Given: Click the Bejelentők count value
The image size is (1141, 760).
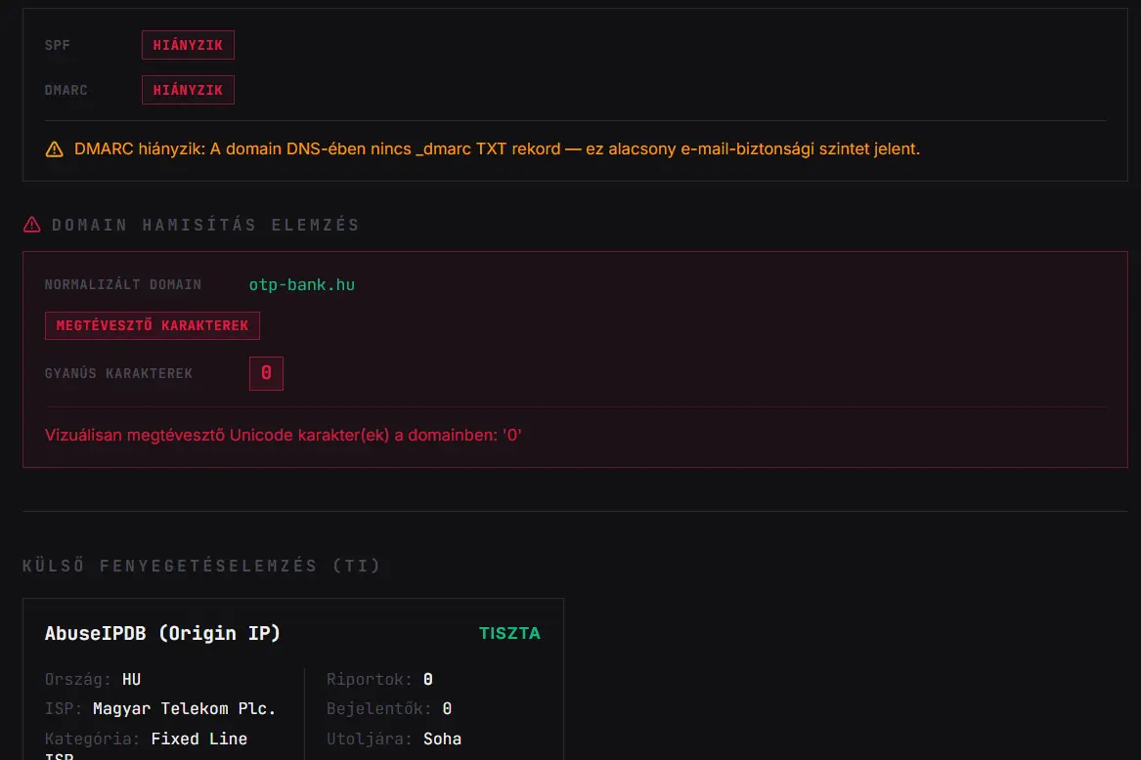Looking at the screenshot, I should [x=447, y=708].
